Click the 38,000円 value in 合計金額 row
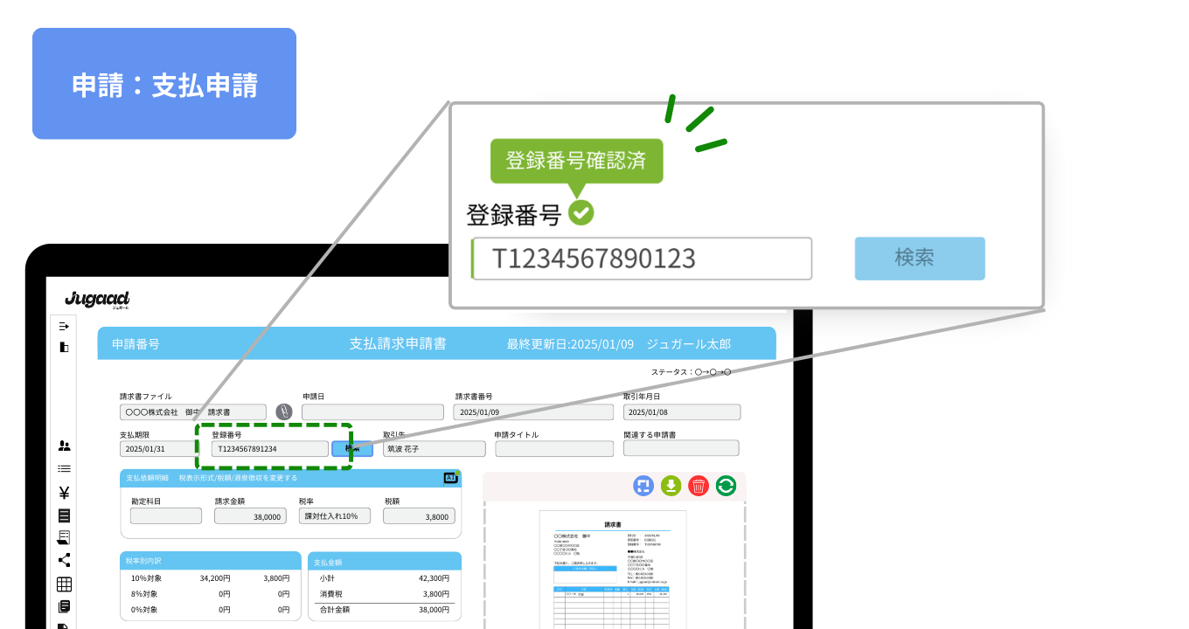Image resolution: width=1189 pixels, height=629 pixels. click(x=435, y=610)
